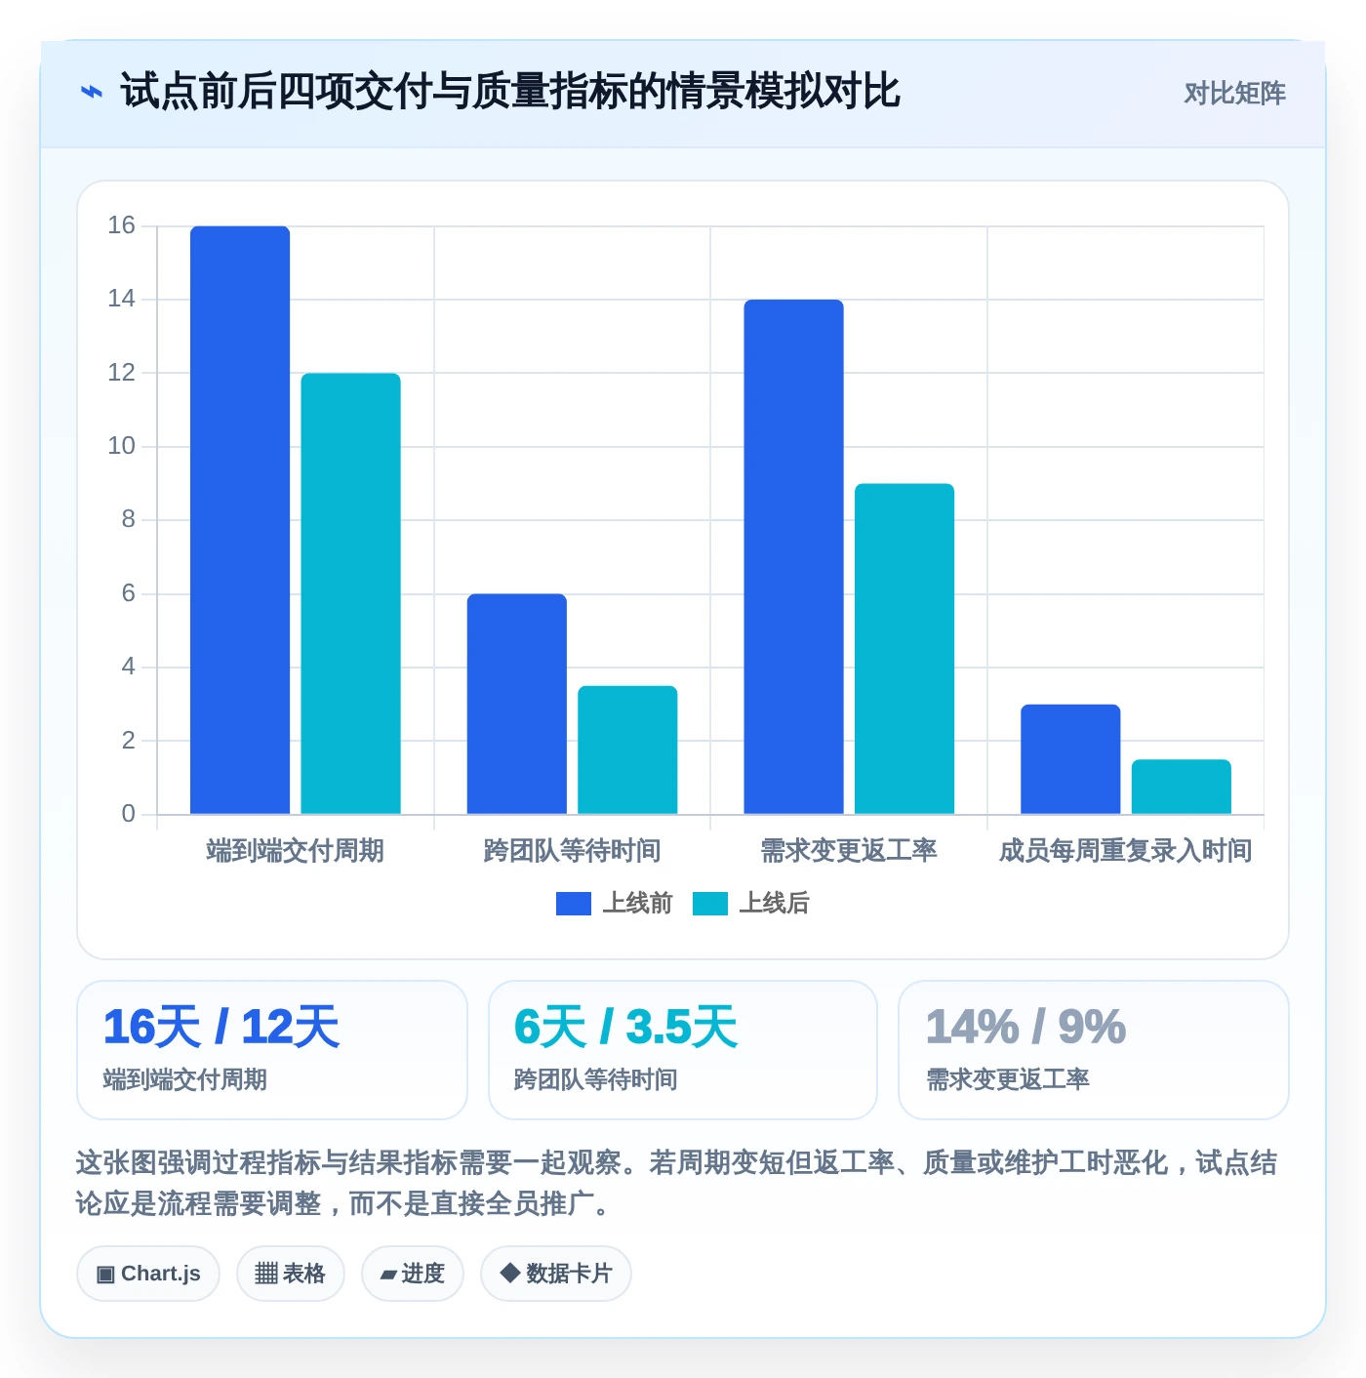Click the blue 上线前 bar for 端到端交付周期
Viewport: 1366px width, 1378px height.
(240, 520)
